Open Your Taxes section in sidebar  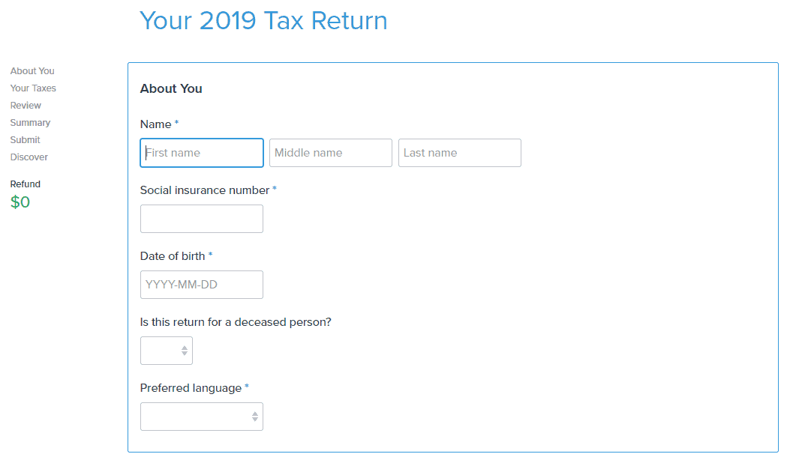tap(33, 88)
